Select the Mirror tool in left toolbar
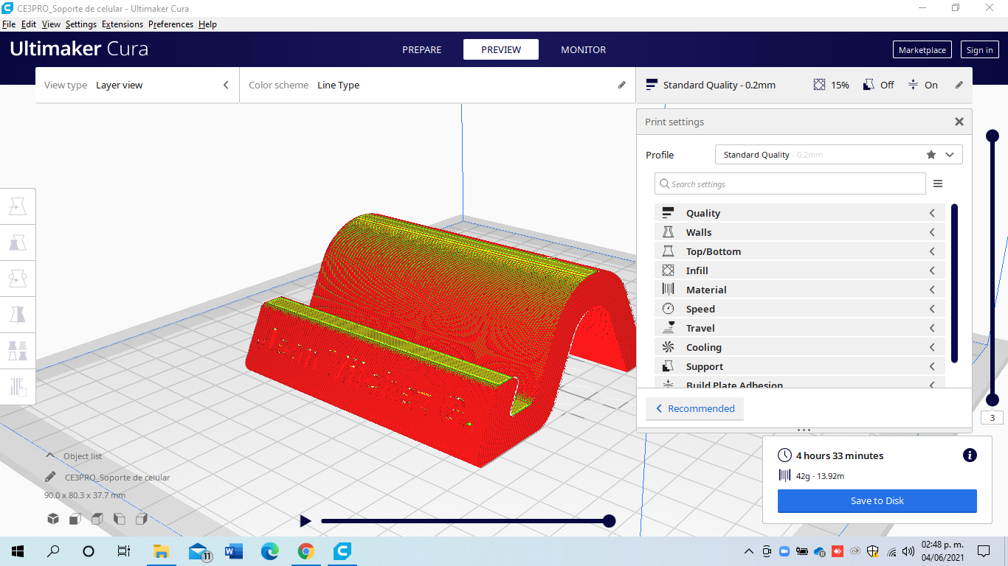The image size is (1008, 566). click(x=18, y=315)
